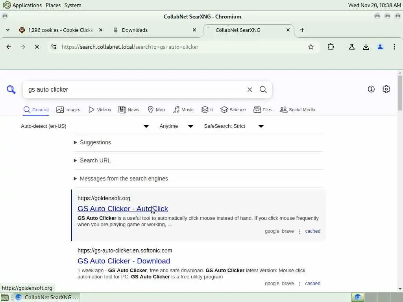Image resolution: width=403 pixels, height=302 pixels.
Task: Click the softonic.com result URL
Action: pyautogui.click(x=125, y=250)
